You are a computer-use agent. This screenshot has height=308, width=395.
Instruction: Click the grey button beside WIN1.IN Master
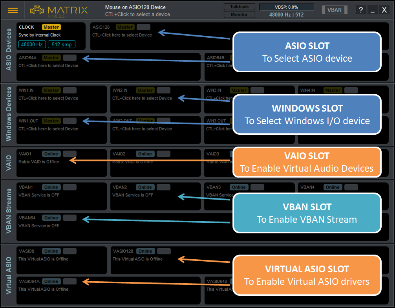coord(70,90)
